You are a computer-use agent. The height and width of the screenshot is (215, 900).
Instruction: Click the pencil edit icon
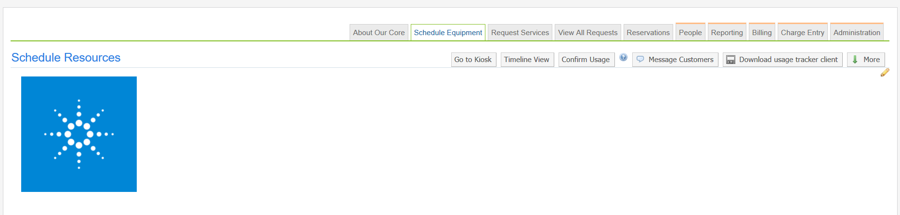[x=885, y=73]
